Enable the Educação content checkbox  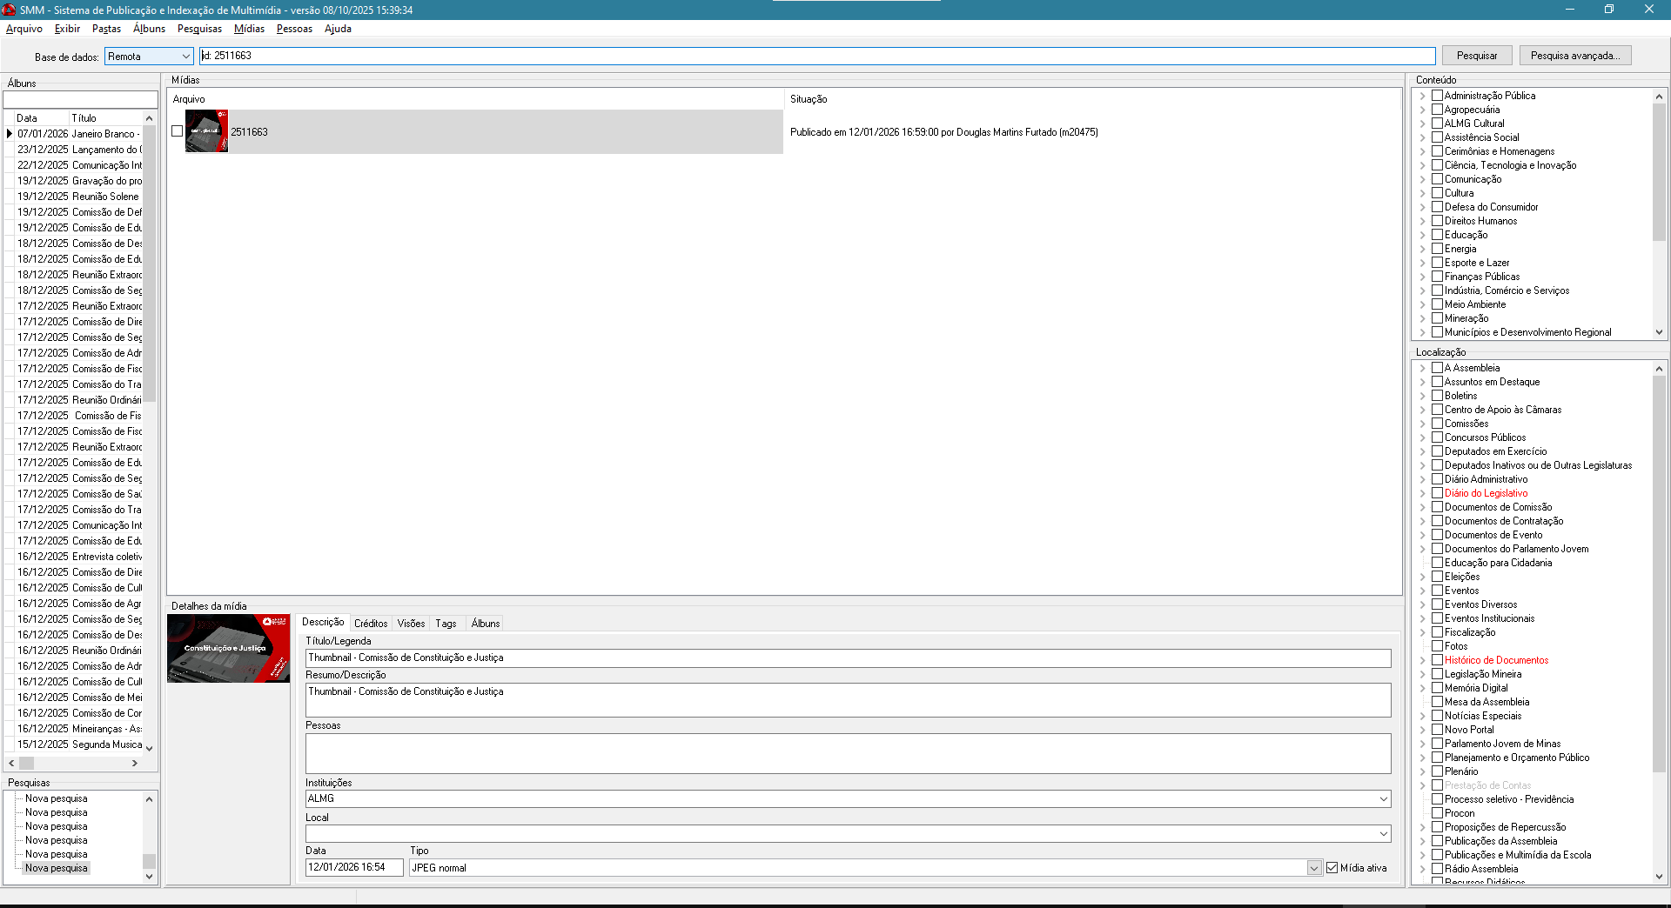click(x=1438, y=235)
